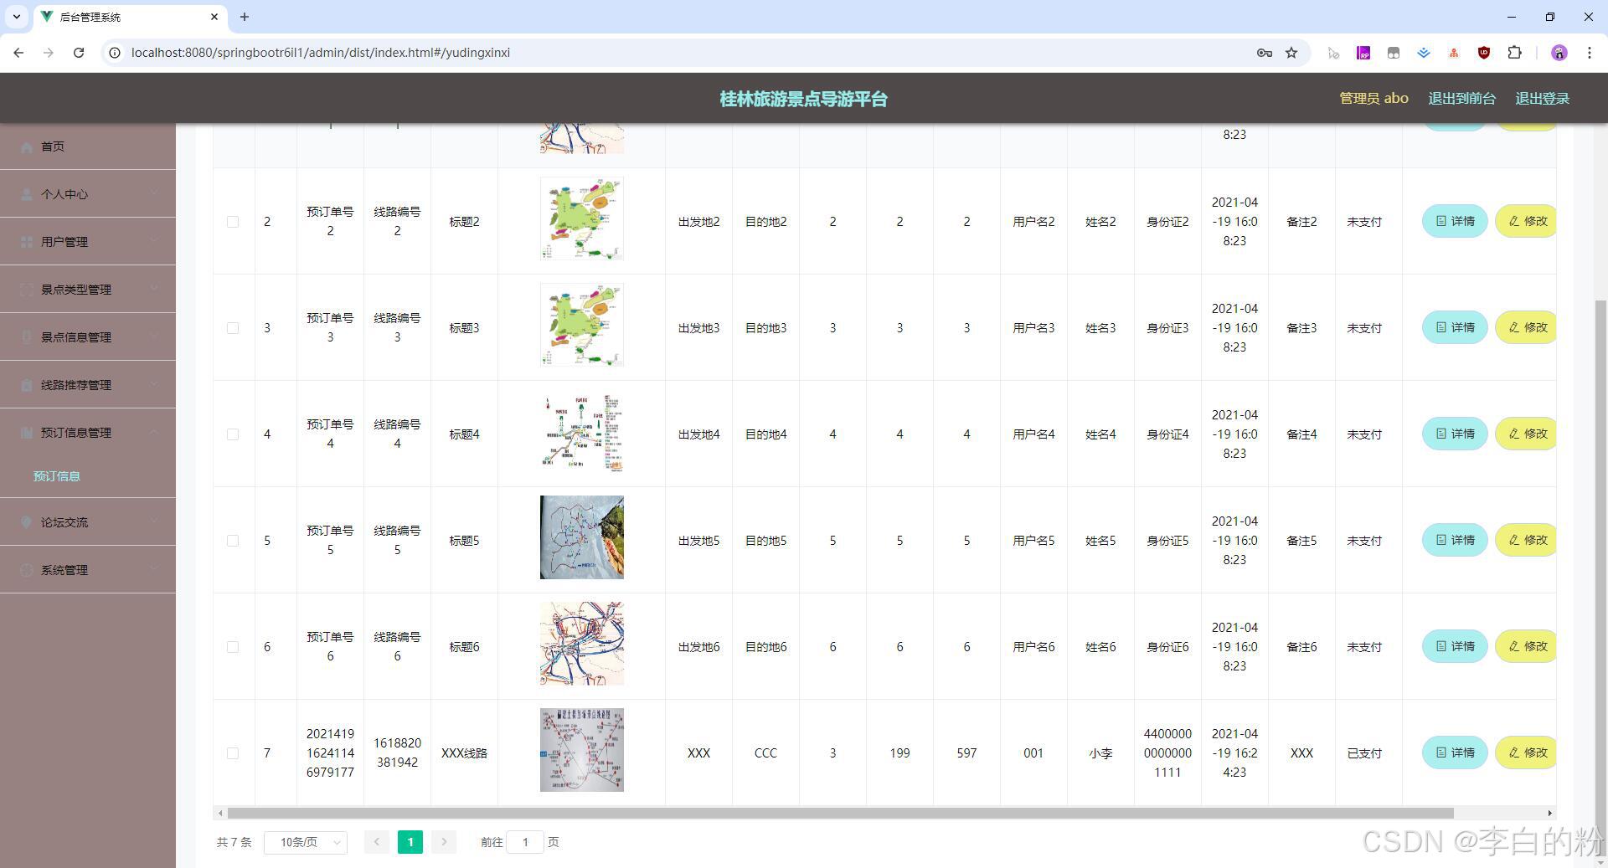Click the icon beside 预订信息管理

[x=27, y=433]
